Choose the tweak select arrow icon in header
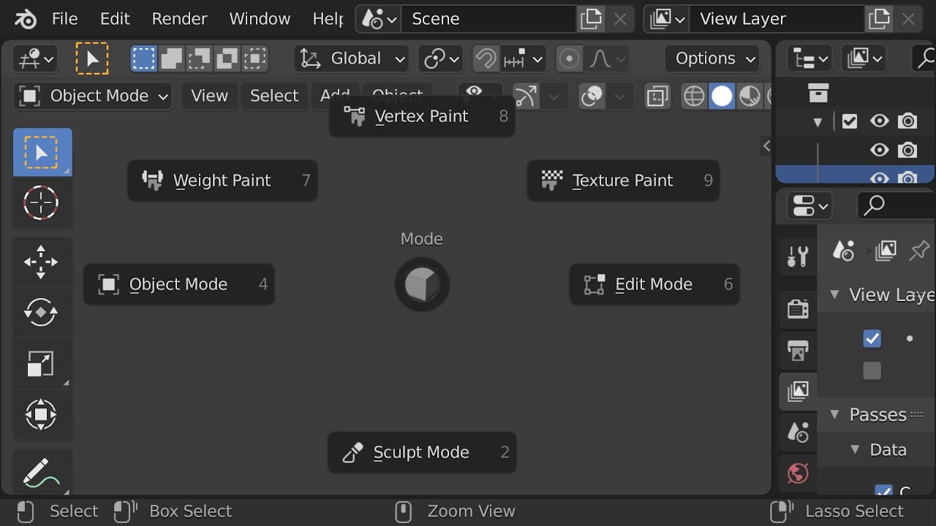 tap(92, 58)
